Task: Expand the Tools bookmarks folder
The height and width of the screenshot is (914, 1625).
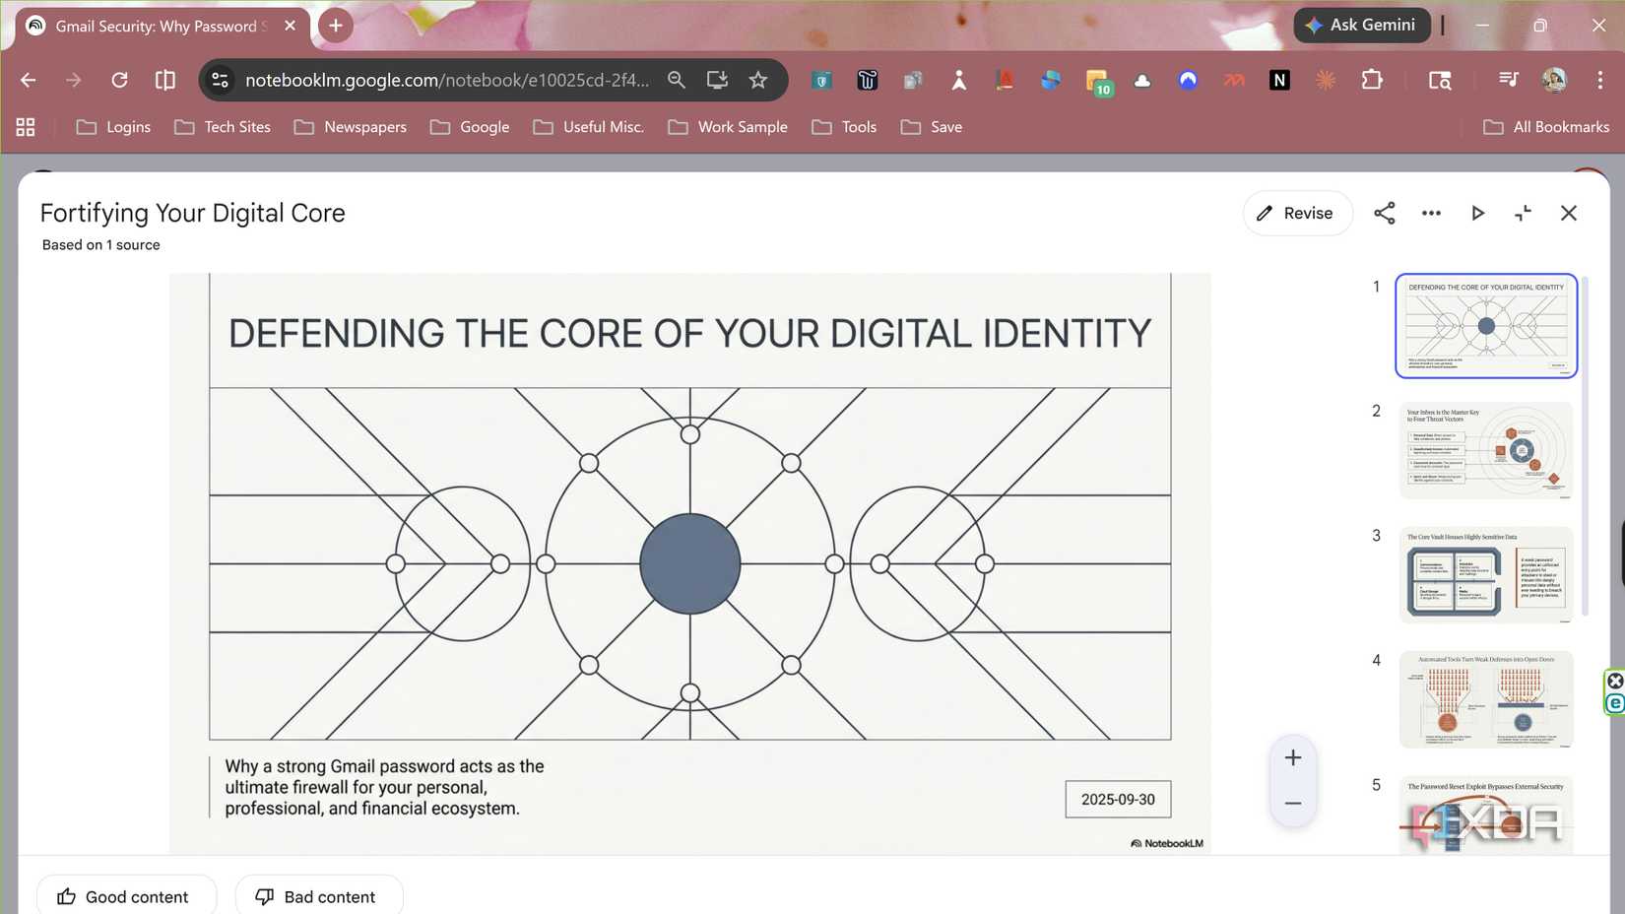Action: click(843, 126)
